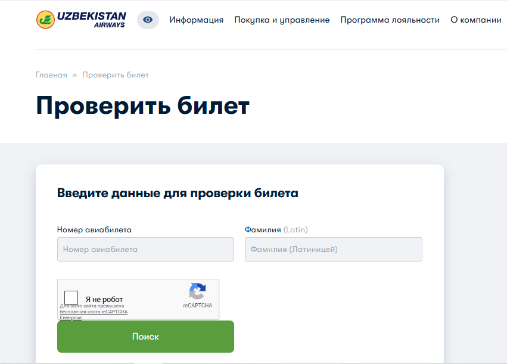Open the О компании menu
This screenshot has height=364, width=507.
(476, 20)
